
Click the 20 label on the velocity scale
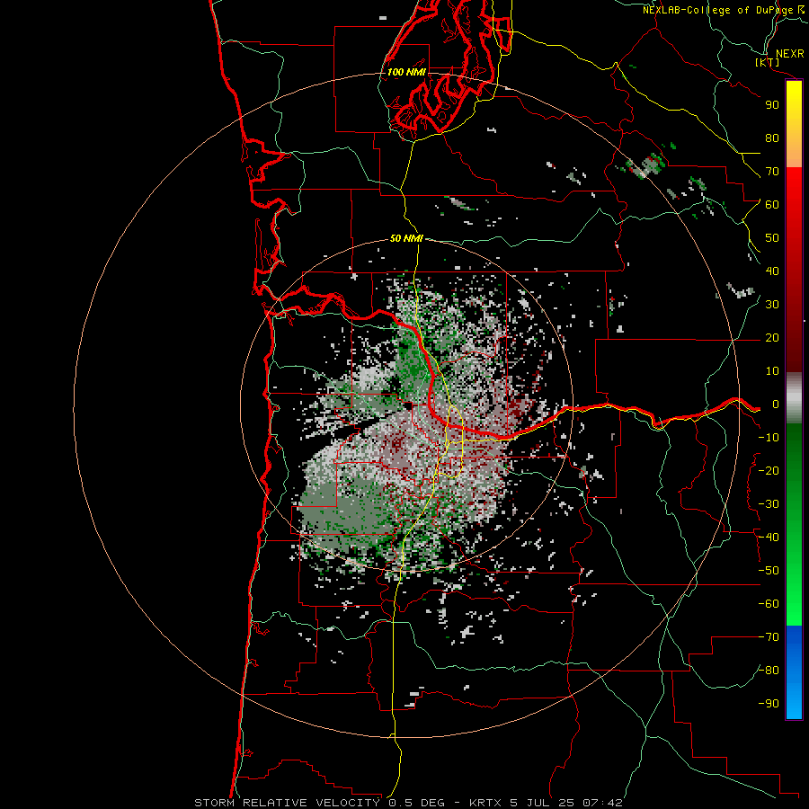[x=772, y=338]
